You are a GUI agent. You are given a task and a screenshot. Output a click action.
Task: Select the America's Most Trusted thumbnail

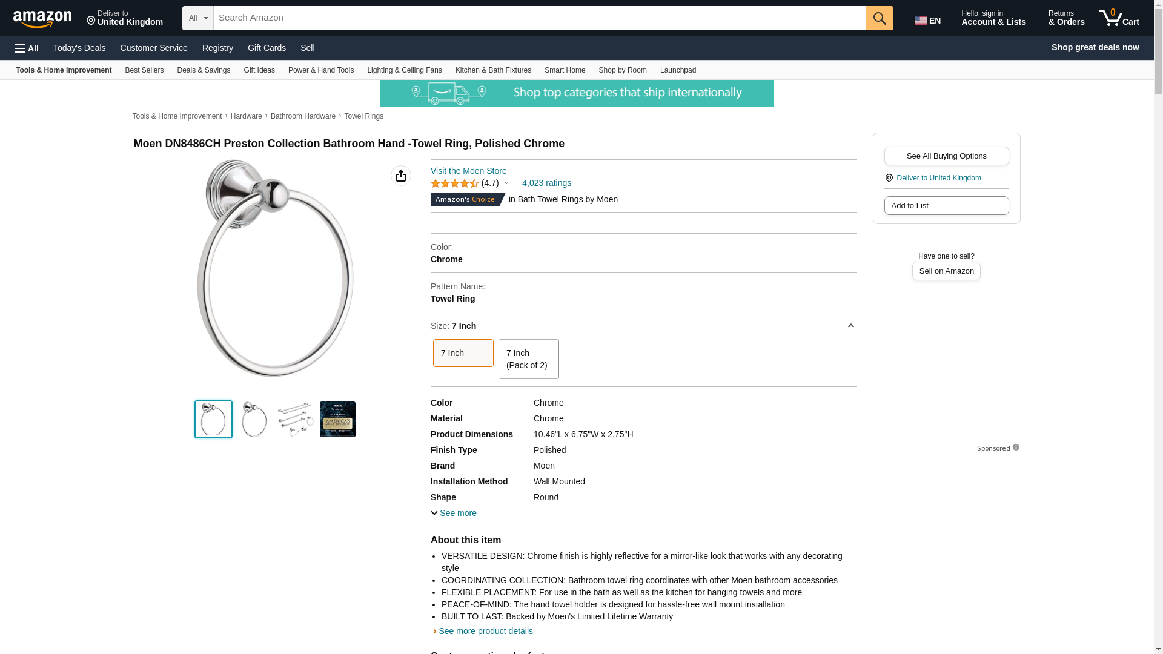click(x=337, y=419)
